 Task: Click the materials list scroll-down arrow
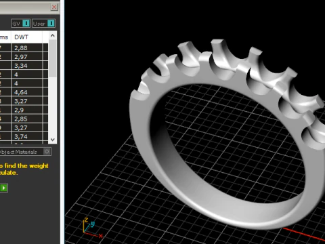(x=53, y=140)
